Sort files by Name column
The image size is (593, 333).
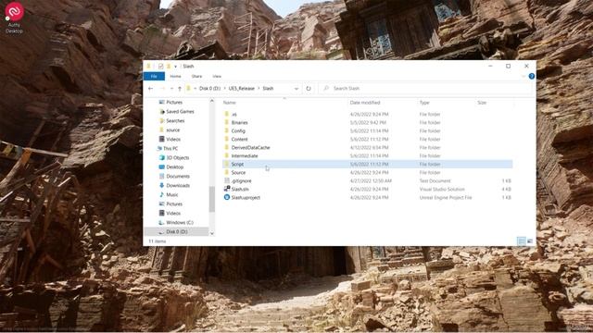pos(230,103)
